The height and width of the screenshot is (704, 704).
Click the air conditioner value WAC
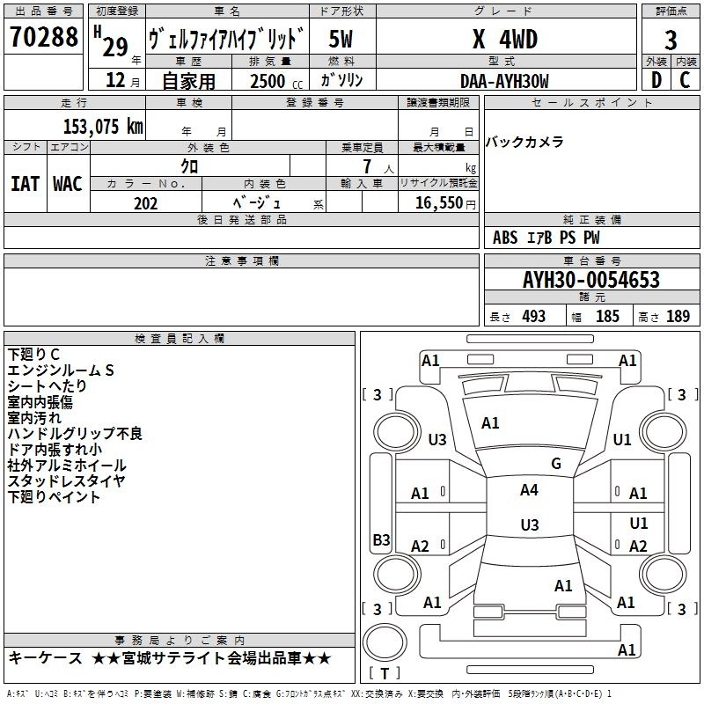click(68, 184)
